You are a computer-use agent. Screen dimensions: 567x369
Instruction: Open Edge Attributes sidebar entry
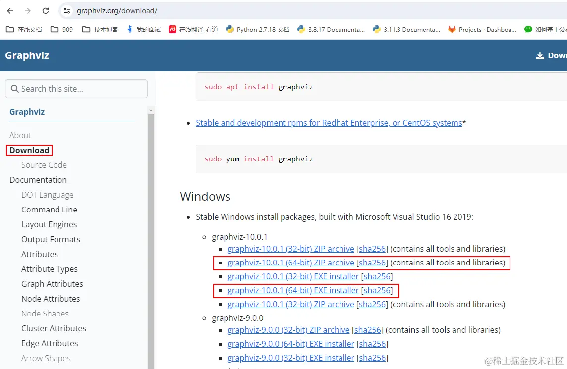pos(50,343)
